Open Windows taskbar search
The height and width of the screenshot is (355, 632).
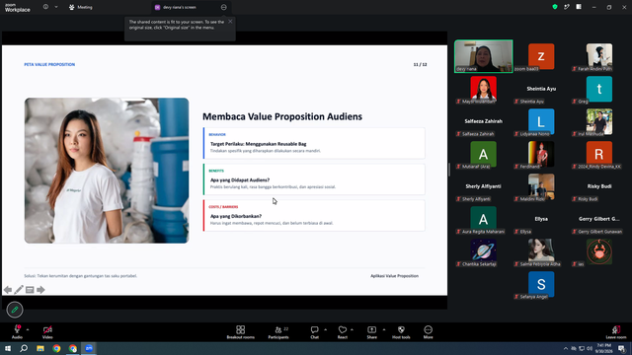(24, 348)
